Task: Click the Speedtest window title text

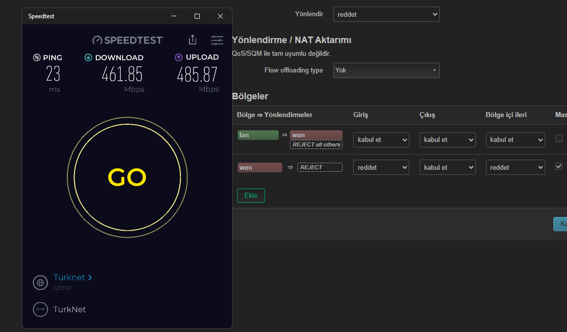Action: tap(41, 16)
